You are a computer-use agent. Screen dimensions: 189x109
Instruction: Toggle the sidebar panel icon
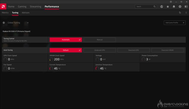pos(186,7)
